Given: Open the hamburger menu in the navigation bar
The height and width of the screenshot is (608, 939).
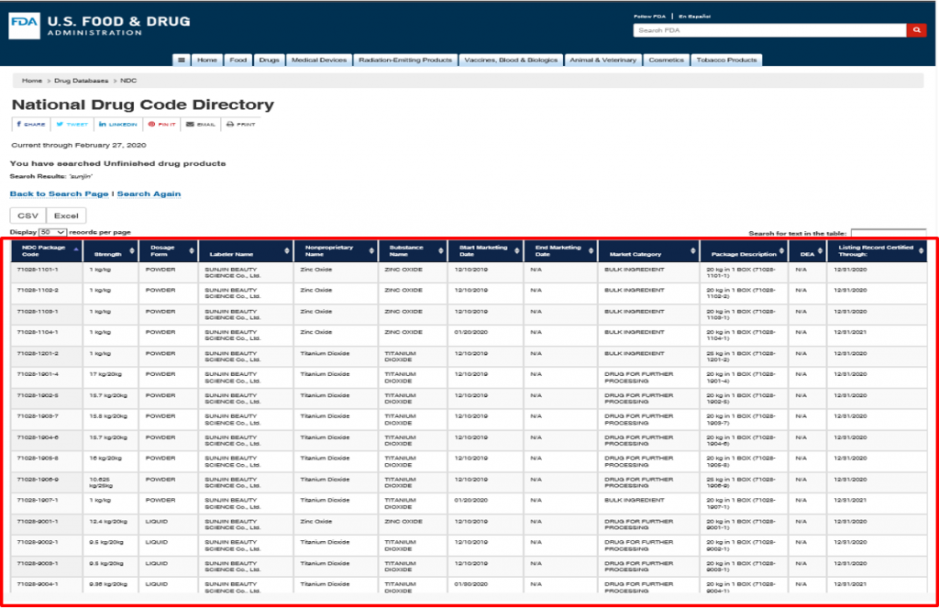Looking at the screenshot, I should coord(182,61).
